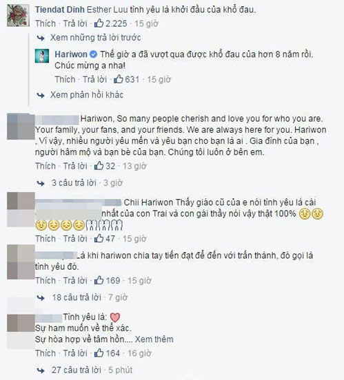Open Hariwon's profile name link
The image size is (344, 380).
point(71,54)
